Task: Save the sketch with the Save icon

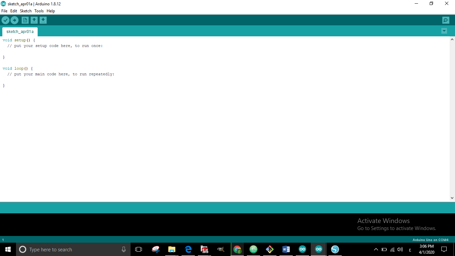Action: 43,20
